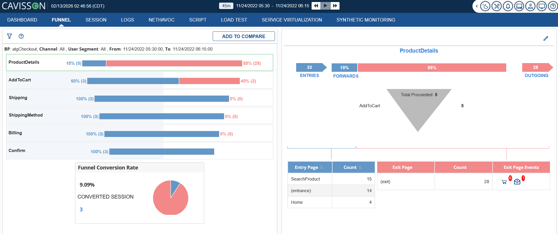The height and width of the screenshot is (234, 558).
Task: Step back with the rewind button
Action: click(x=316, y=6)
